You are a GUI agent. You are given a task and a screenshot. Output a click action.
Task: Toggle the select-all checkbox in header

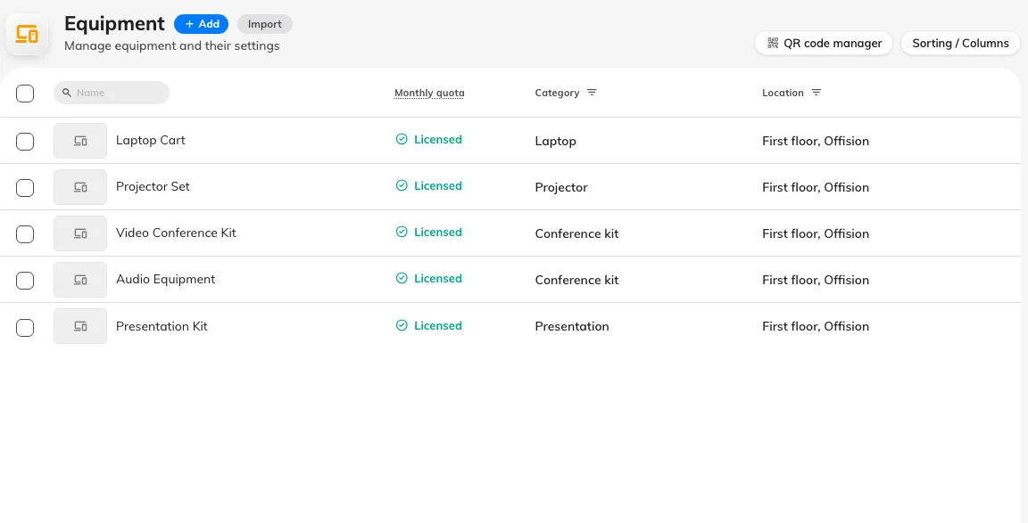(x=25, y=93)
